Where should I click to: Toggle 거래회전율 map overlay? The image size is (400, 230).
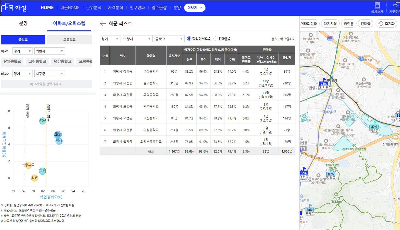tap(309, 24)
